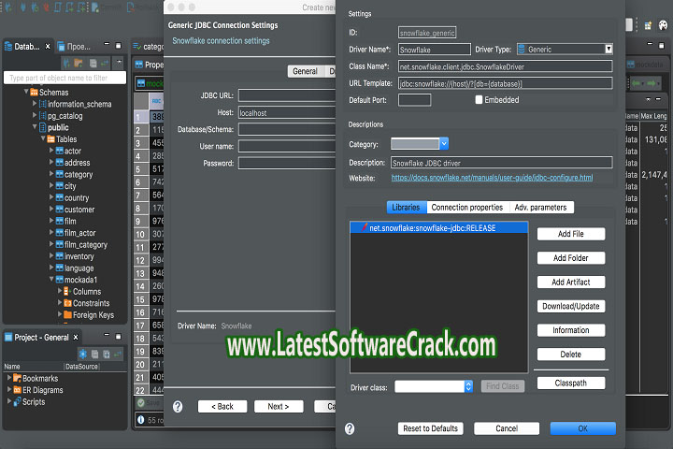Click the Foreign Keys folder icon

click(66, 315)
